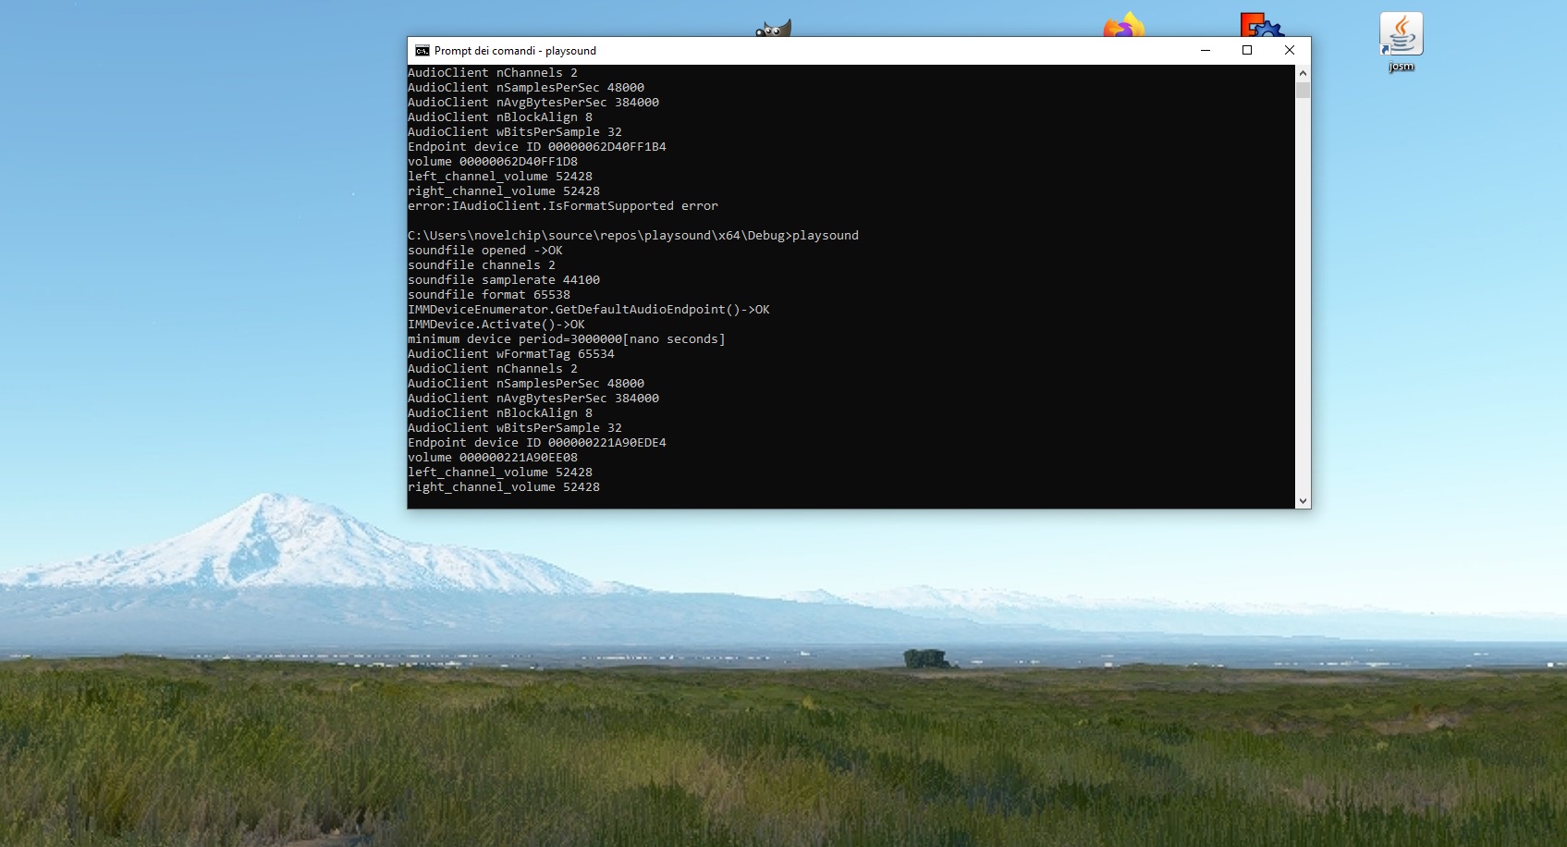Click the 'Endpoint device ID 00000062D40FF1B4' line

537,147
